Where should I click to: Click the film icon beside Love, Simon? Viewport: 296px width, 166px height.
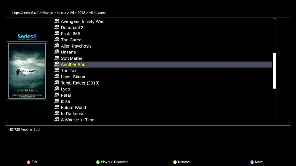pyautogui.click(x=57, y=76)
